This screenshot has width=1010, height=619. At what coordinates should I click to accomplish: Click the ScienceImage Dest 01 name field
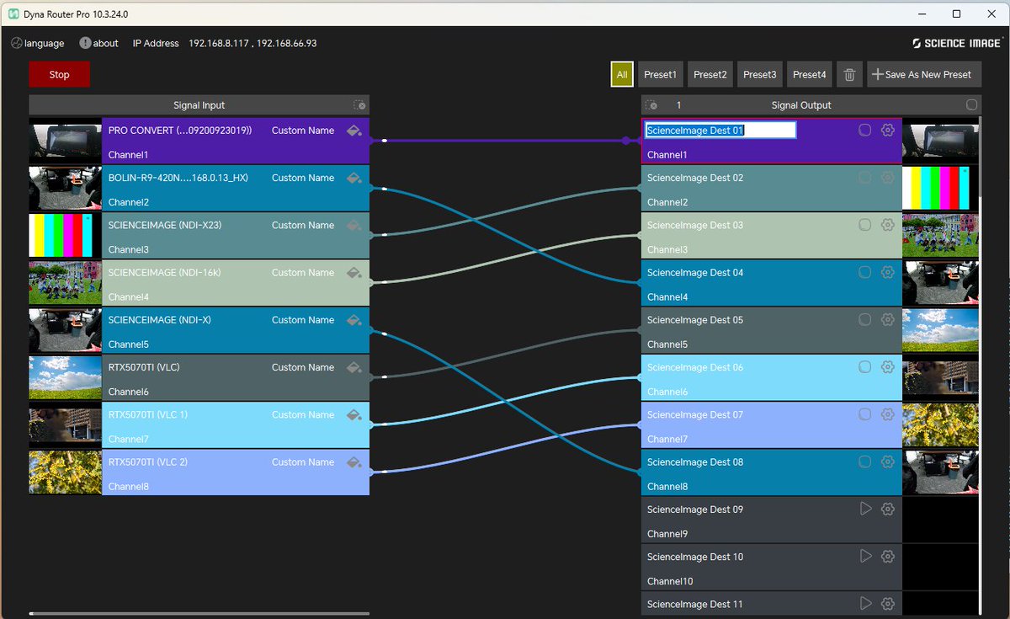pos(720,131)
